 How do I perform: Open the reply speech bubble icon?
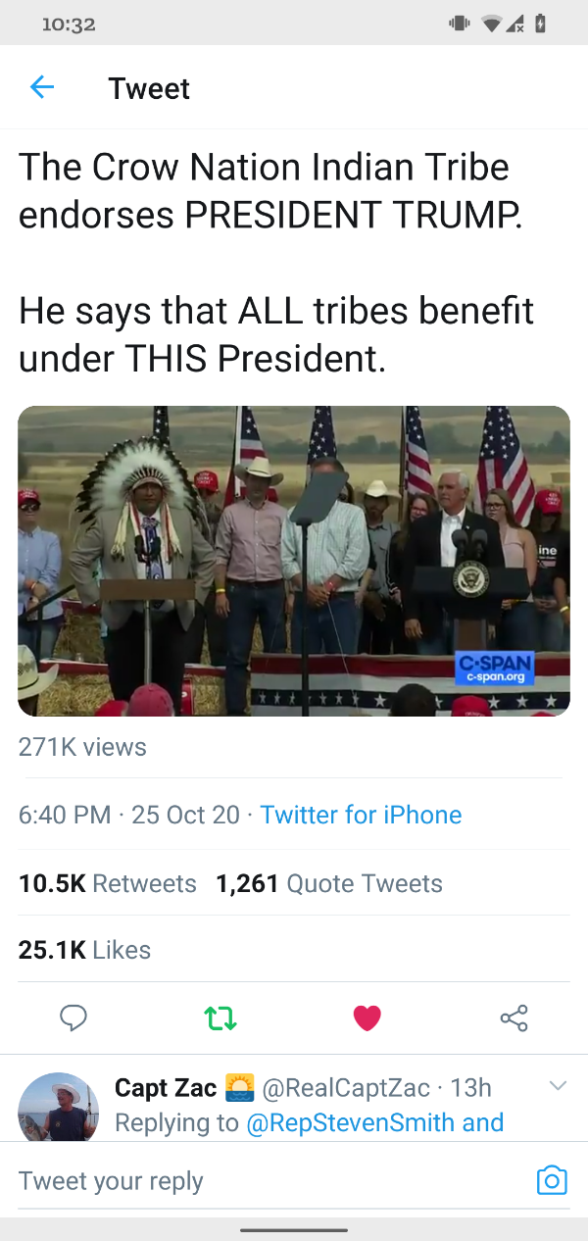pyautogui.click(x=73, y=1018)
